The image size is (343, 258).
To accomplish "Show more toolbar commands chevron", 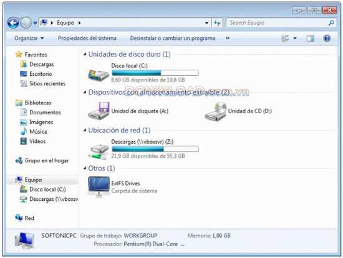I will (228, 38).
